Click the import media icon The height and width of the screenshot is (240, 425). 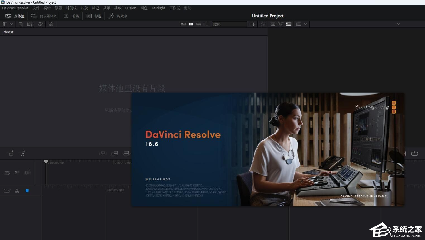[21, 24]
